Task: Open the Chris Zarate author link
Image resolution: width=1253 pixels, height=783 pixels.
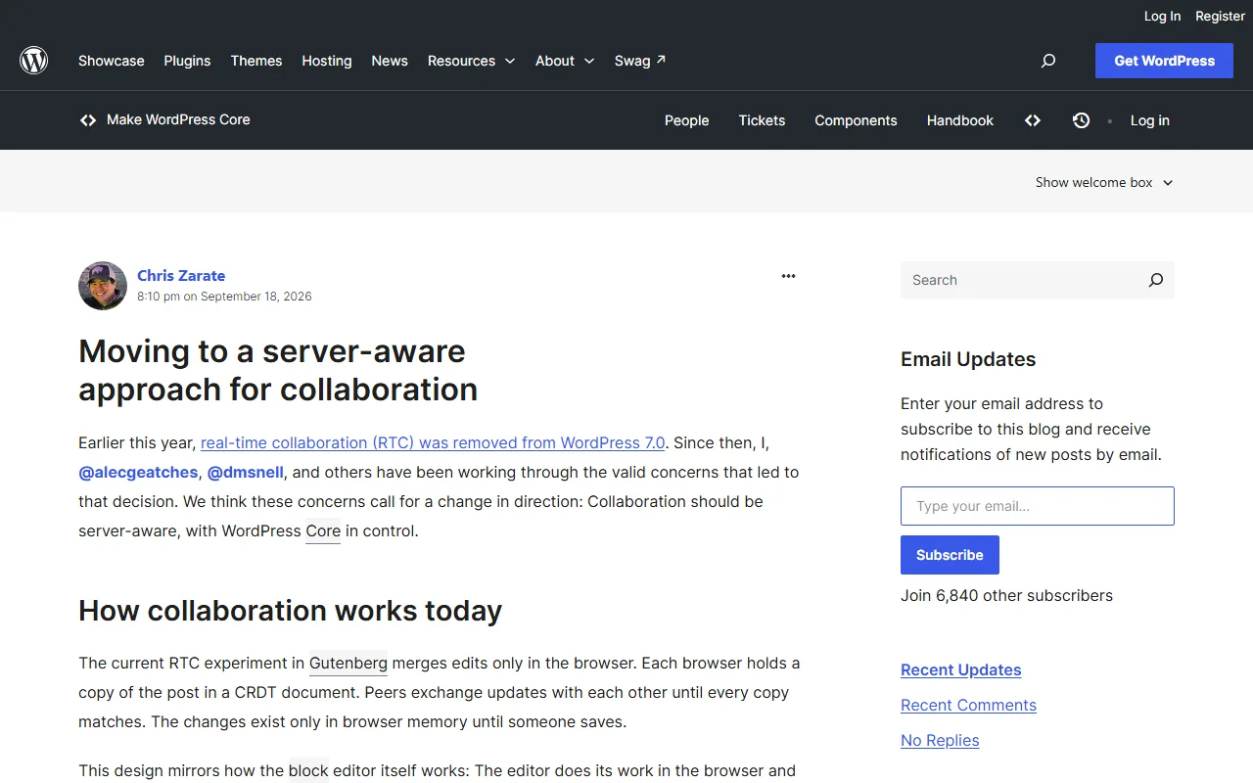Action: pyautogui.click(x=181, y=276)
